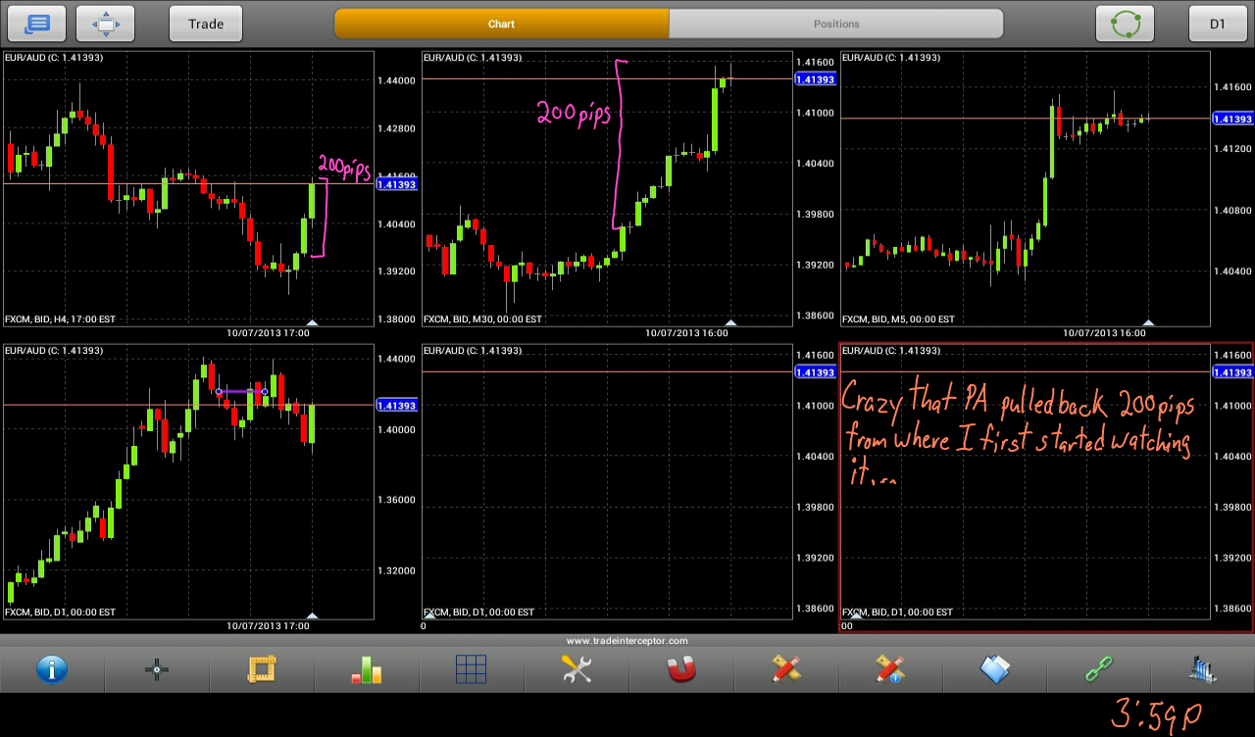The image size is (1255, 737).
Task: Select the D1 chart panel showing candlesticks
Action: coord(188,481)
